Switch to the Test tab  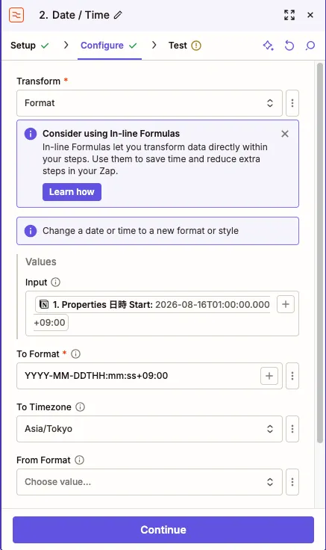[184, 46]
